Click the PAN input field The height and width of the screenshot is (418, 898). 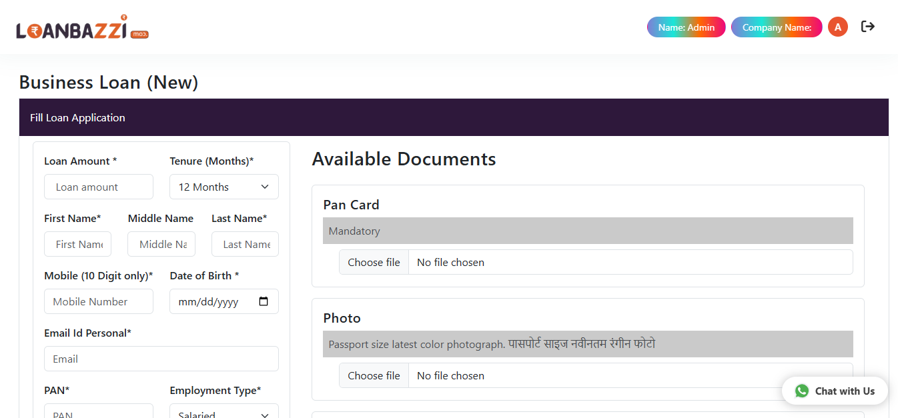click(x=99, y=412)
